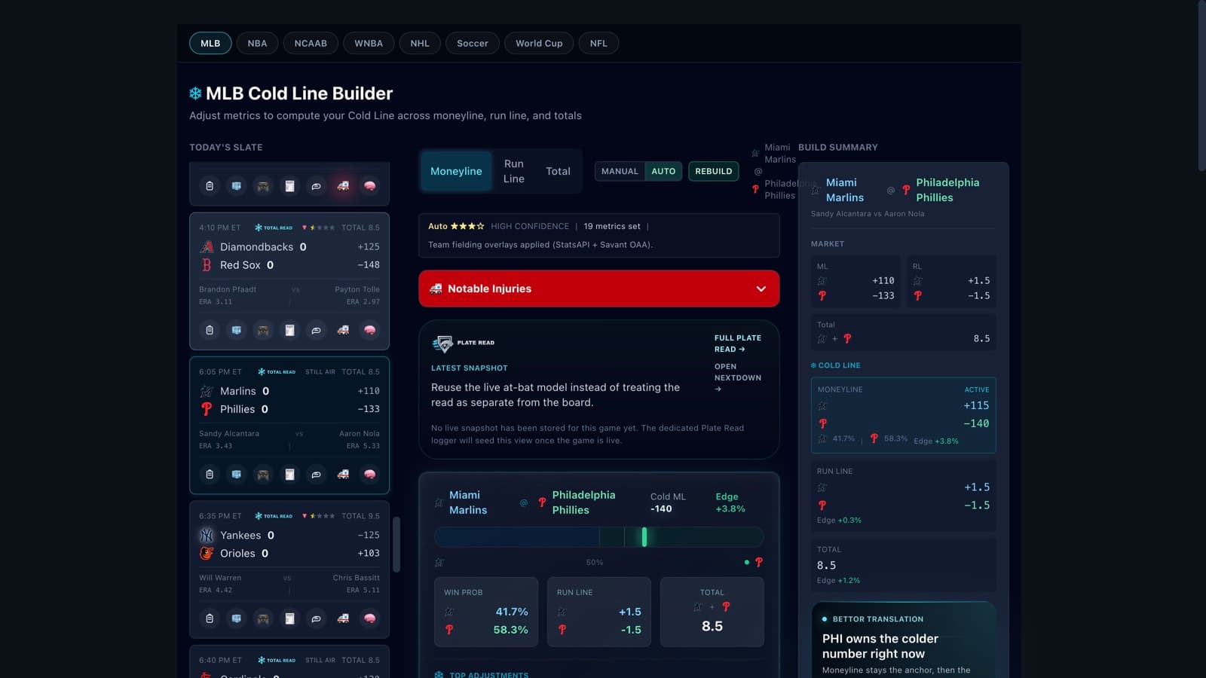Open the game controller icon on the Red Sox card
Image resolution: width=1206 pixels, height=678 pixels.
(263, 330)
